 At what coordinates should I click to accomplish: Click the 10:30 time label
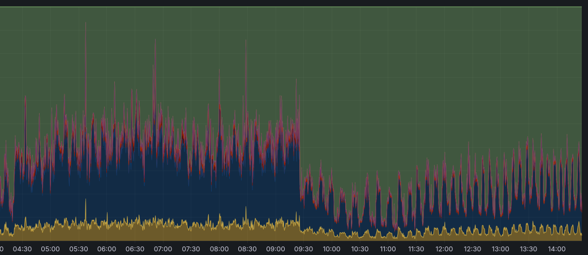(359, 249)
